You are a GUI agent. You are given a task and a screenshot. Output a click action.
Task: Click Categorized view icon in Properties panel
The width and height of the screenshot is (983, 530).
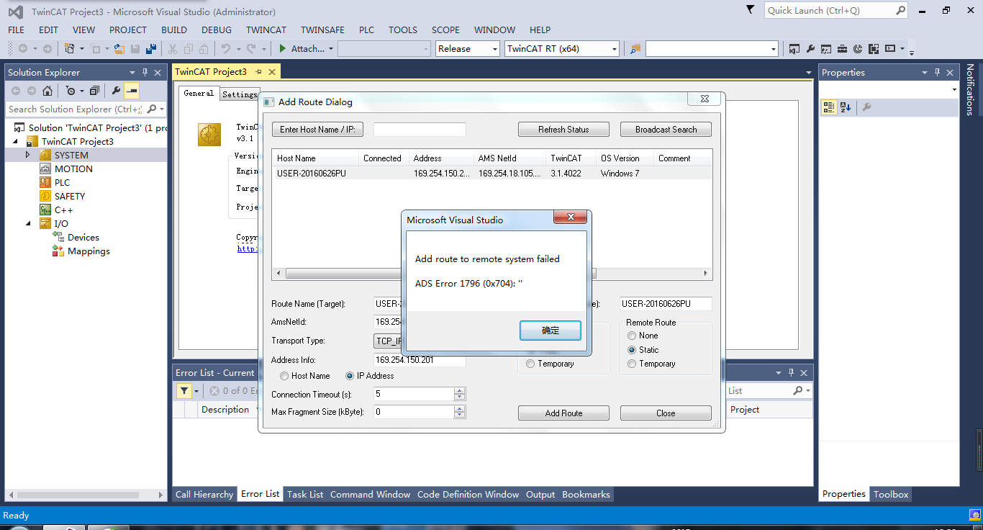(829, 107)
